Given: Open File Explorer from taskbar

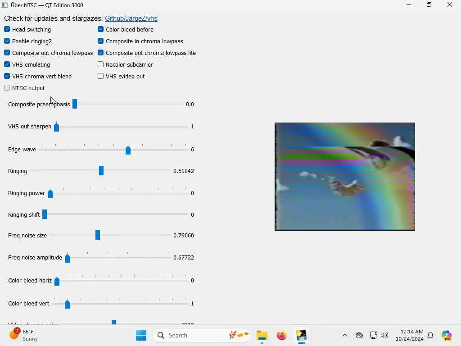Looking at the screenshot, I should tap(262, 335).
